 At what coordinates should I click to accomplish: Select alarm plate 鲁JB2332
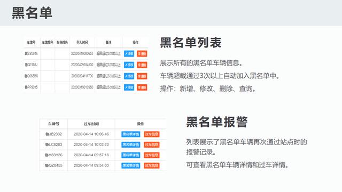(x=53, y=134)
